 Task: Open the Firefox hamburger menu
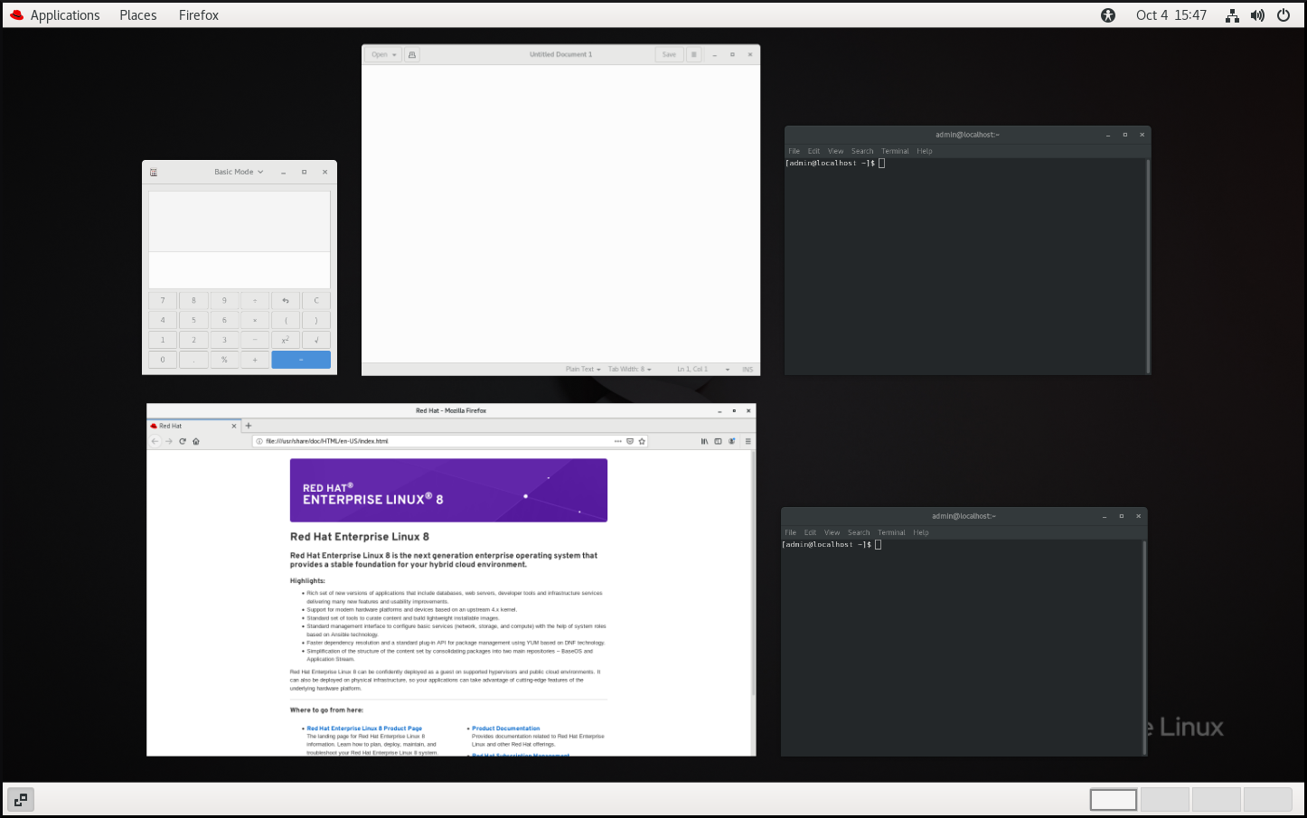coord(748,442)
